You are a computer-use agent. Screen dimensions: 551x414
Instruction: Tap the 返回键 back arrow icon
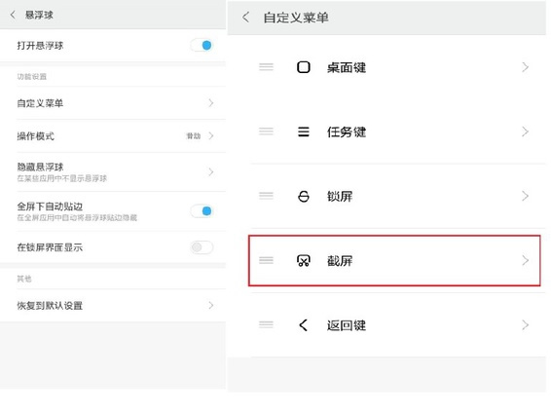coord(304,325)
